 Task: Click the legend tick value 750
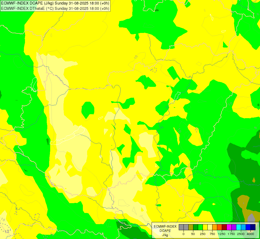coord(212,234)
